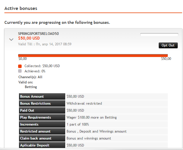Click the Opt Out button
Image resolution: width=183 pixels, height=150 pixels.
coord(168,45)
